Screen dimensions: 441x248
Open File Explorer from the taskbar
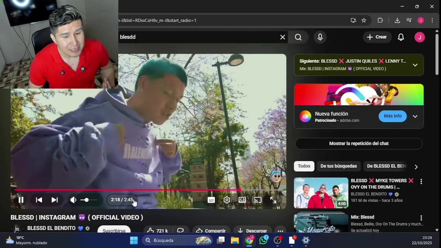(235, 240)
